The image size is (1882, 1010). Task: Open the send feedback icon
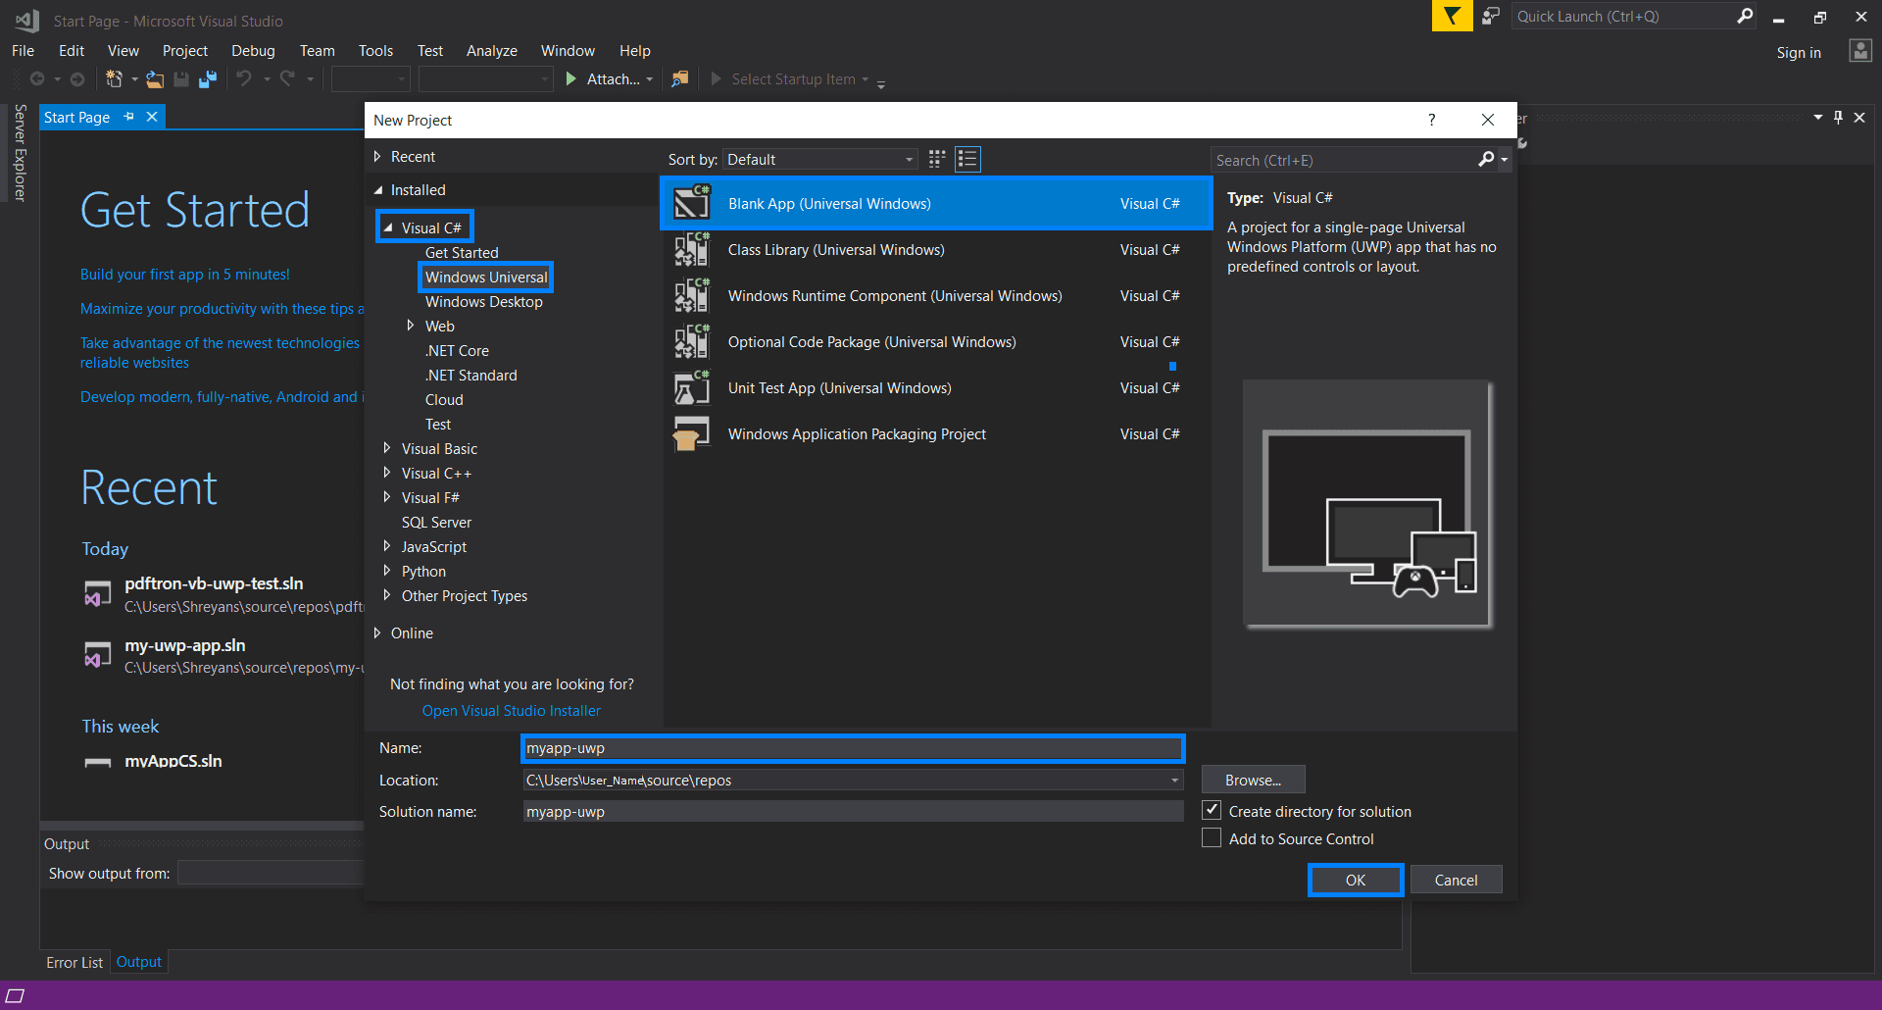click(1491, 16)
